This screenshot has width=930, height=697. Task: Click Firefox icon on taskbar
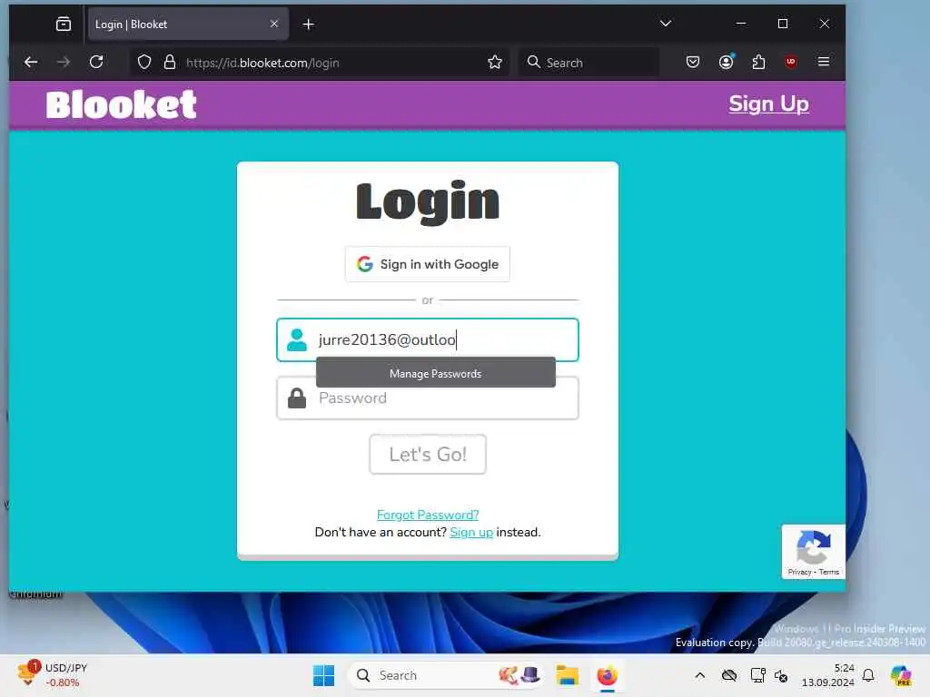coord(608,675)
